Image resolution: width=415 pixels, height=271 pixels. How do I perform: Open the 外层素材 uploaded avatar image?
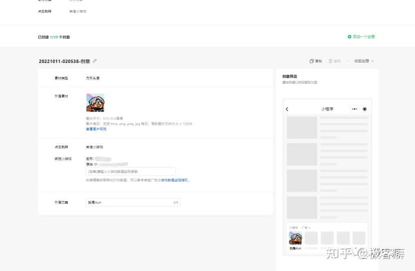click(95, 103)
